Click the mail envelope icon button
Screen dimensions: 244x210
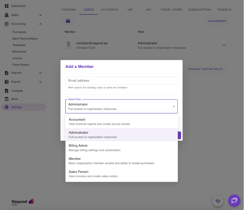(x=68, y=21)
